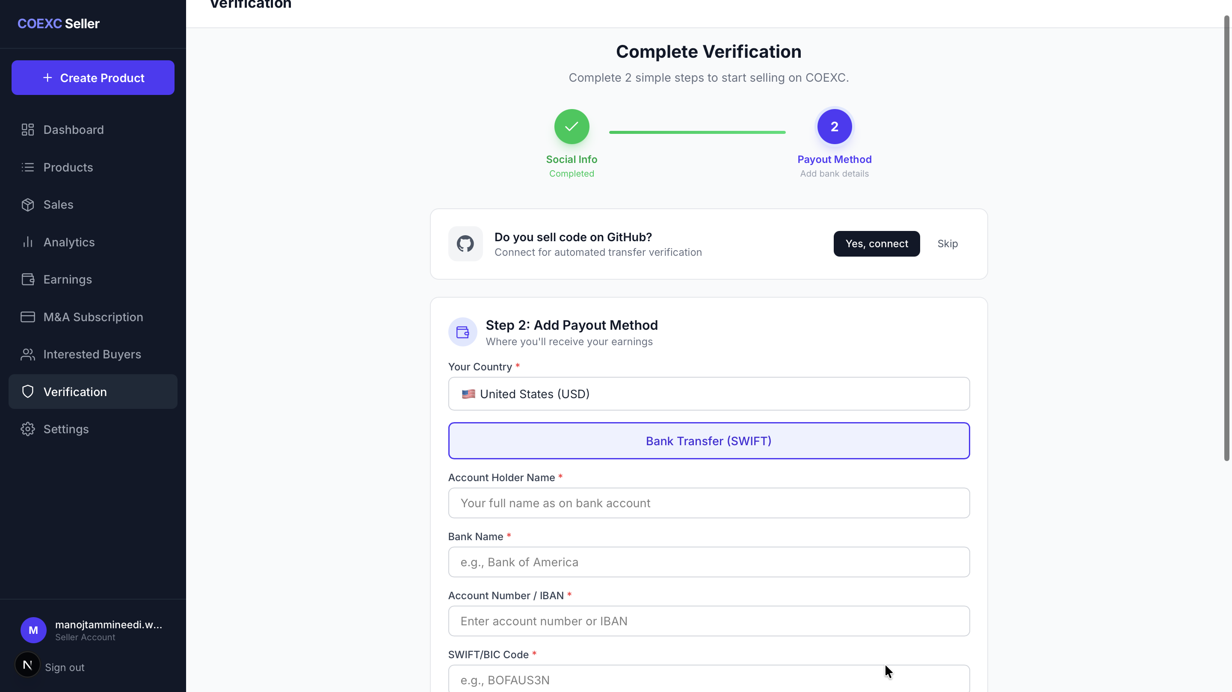Select the Payout Method step circle
The width and height of the screenshot is (1232, 692).
coord(834,126)
